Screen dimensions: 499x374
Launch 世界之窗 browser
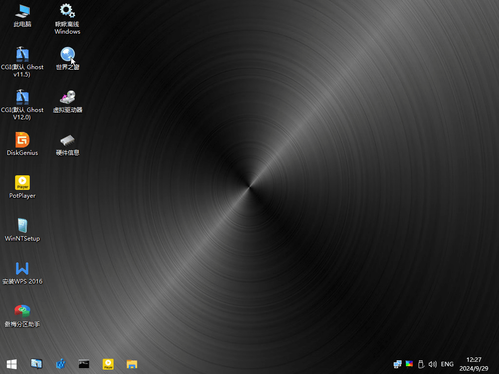point(67,54)
